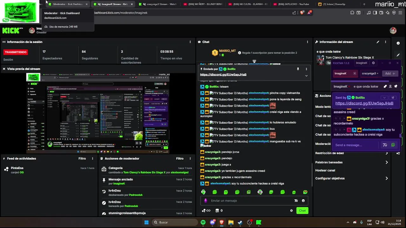Open KickTalk user list icon in header

point(390,86)
